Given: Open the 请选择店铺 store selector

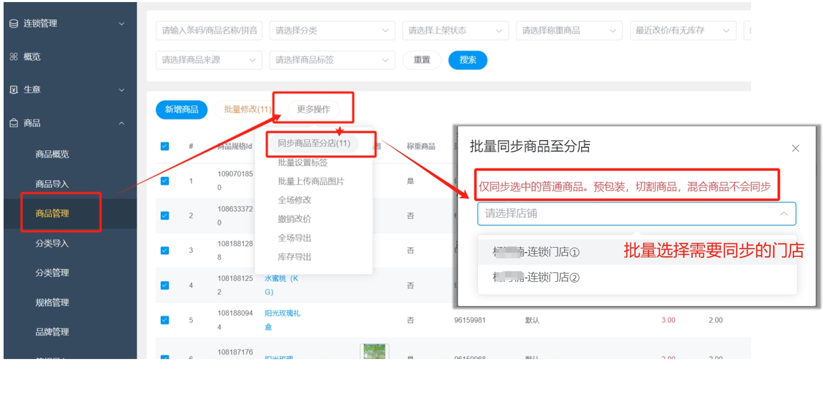Looking at the screenshot, I should [636, 214].
